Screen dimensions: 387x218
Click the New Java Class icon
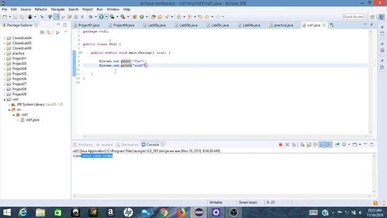(141, 17)
